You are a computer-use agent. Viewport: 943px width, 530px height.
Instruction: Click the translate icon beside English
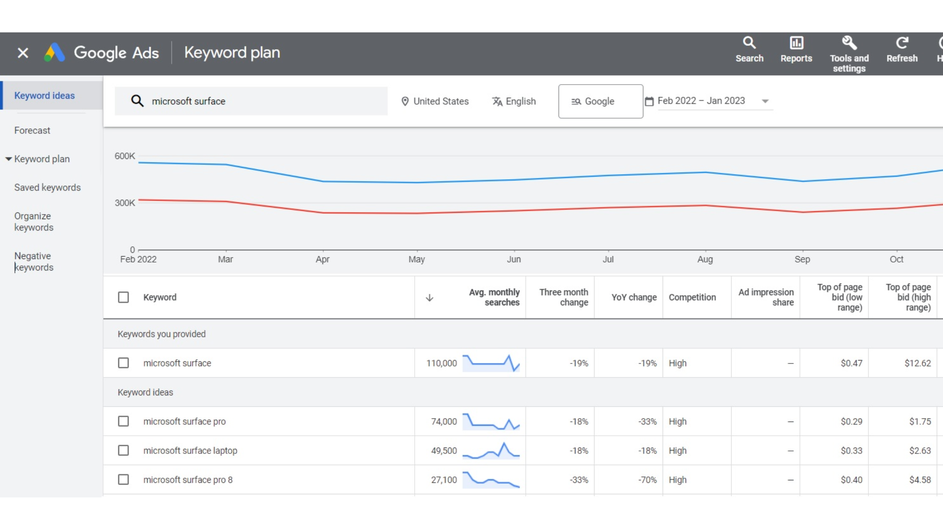[x=497, y=101]
